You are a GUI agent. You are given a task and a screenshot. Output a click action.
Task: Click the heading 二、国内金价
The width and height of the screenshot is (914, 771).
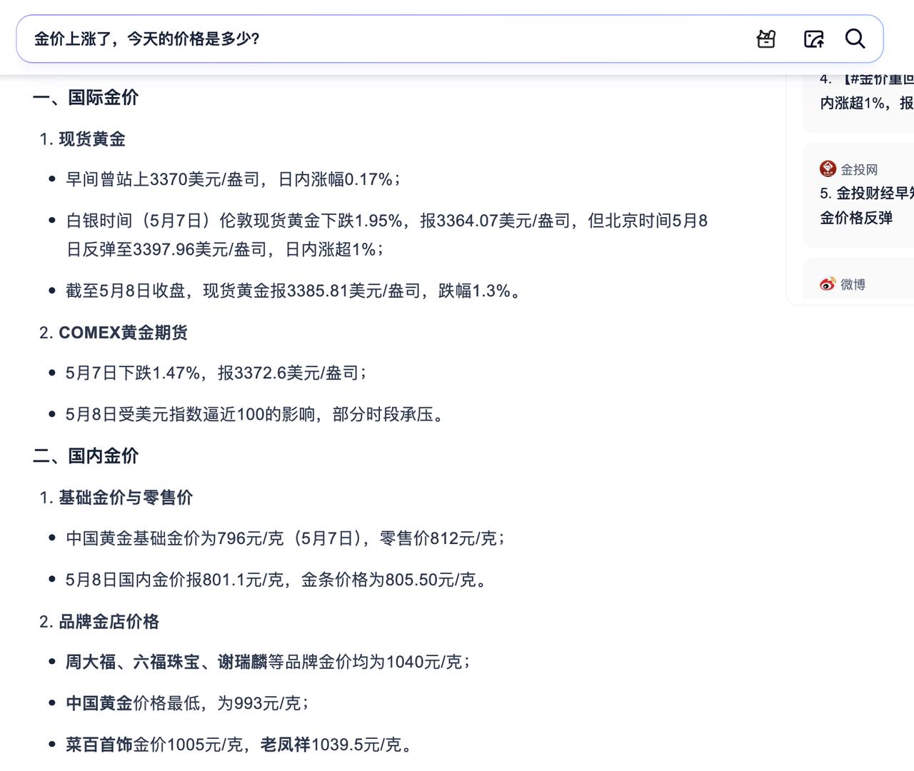(86, 456)
